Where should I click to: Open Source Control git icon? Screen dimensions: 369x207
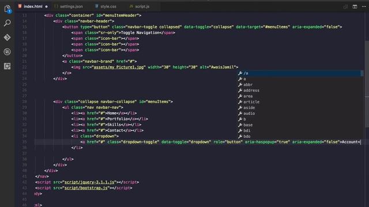pyautogui.click(x=7, y=37)
